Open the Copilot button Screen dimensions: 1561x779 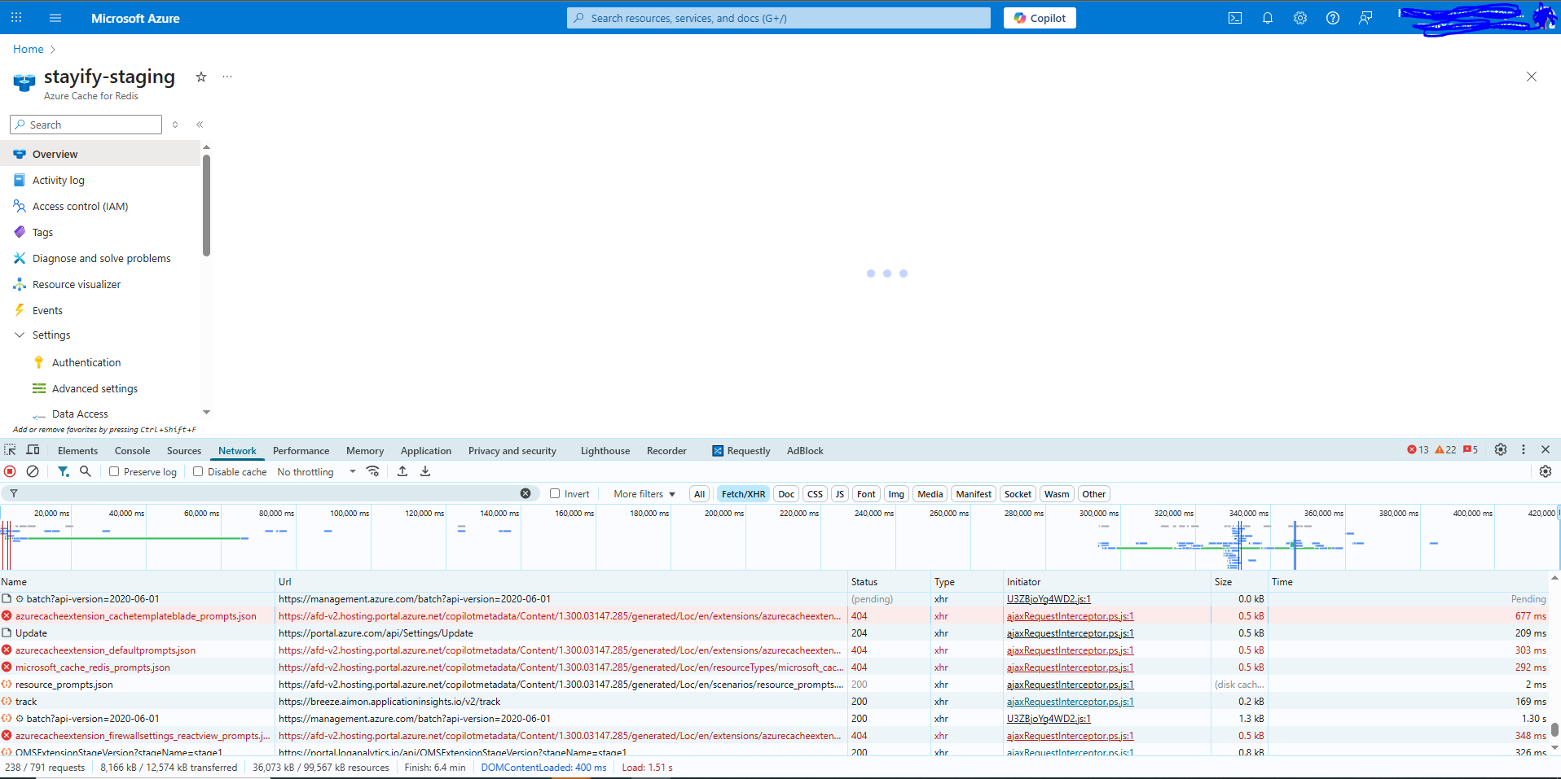[1040, 18]
